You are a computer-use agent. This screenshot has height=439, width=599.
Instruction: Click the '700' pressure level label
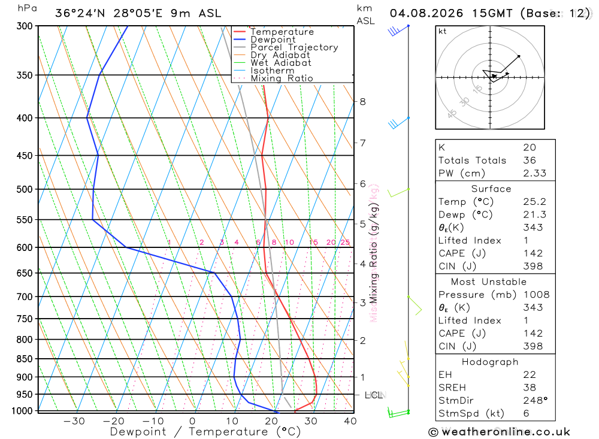[25, 297]
